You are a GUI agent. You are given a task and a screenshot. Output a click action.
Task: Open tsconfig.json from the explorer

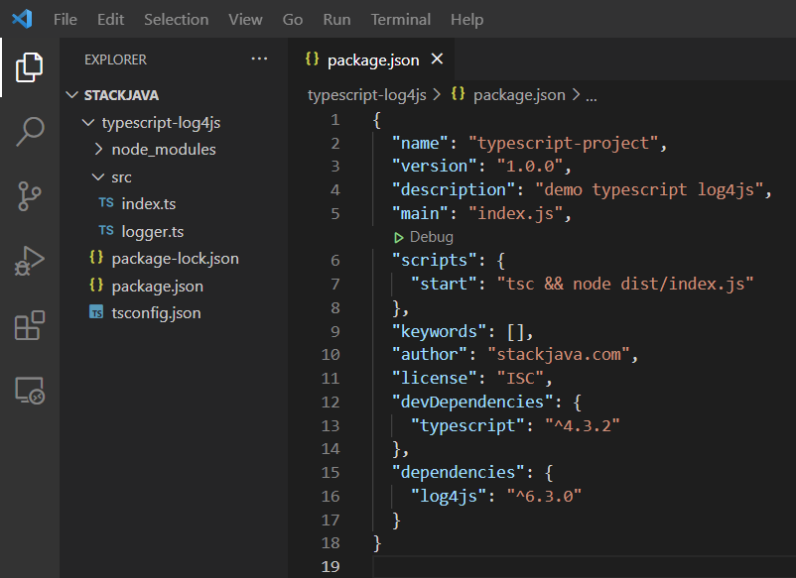point(157,313)
